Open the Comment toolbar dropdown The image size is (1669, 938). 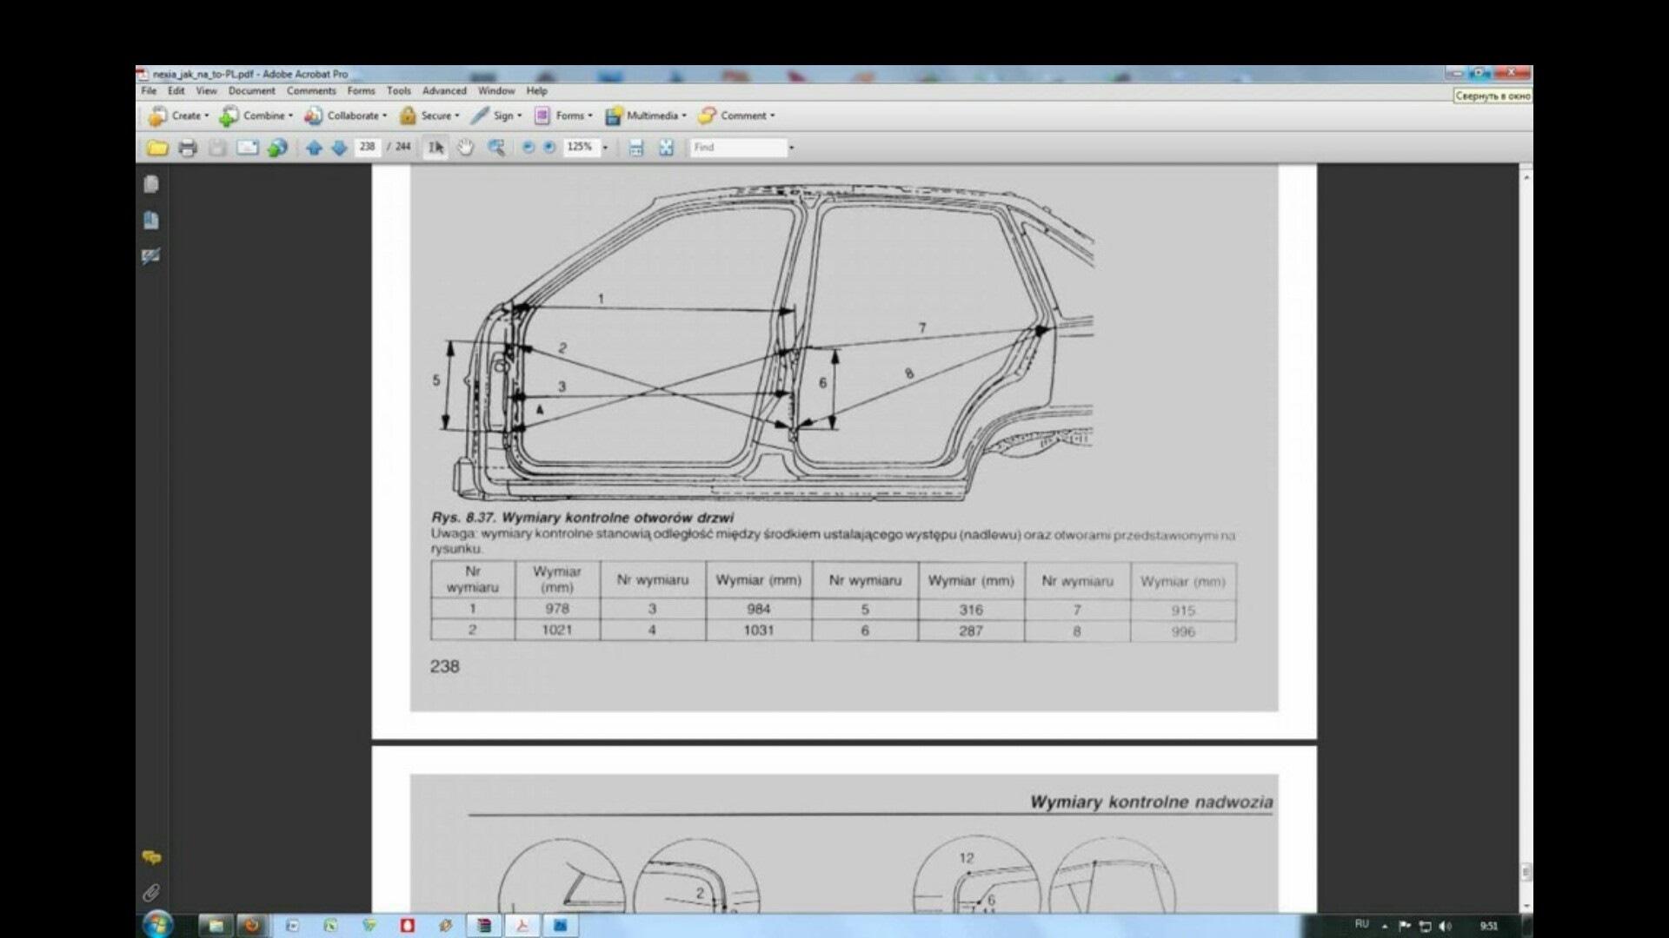click(x=736, y=116)
